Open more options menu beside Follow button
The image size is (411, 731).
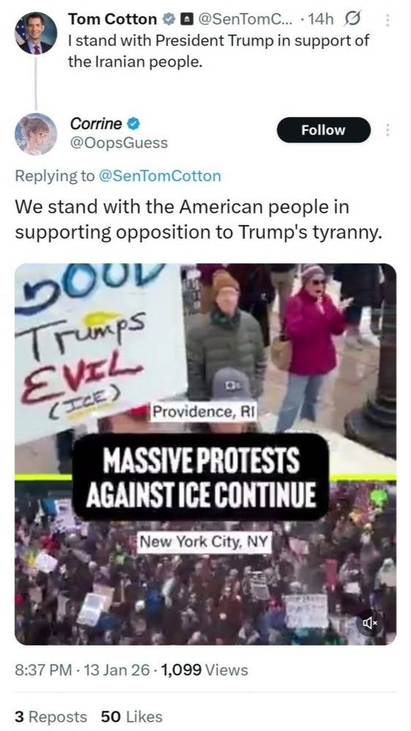(387, 130)
